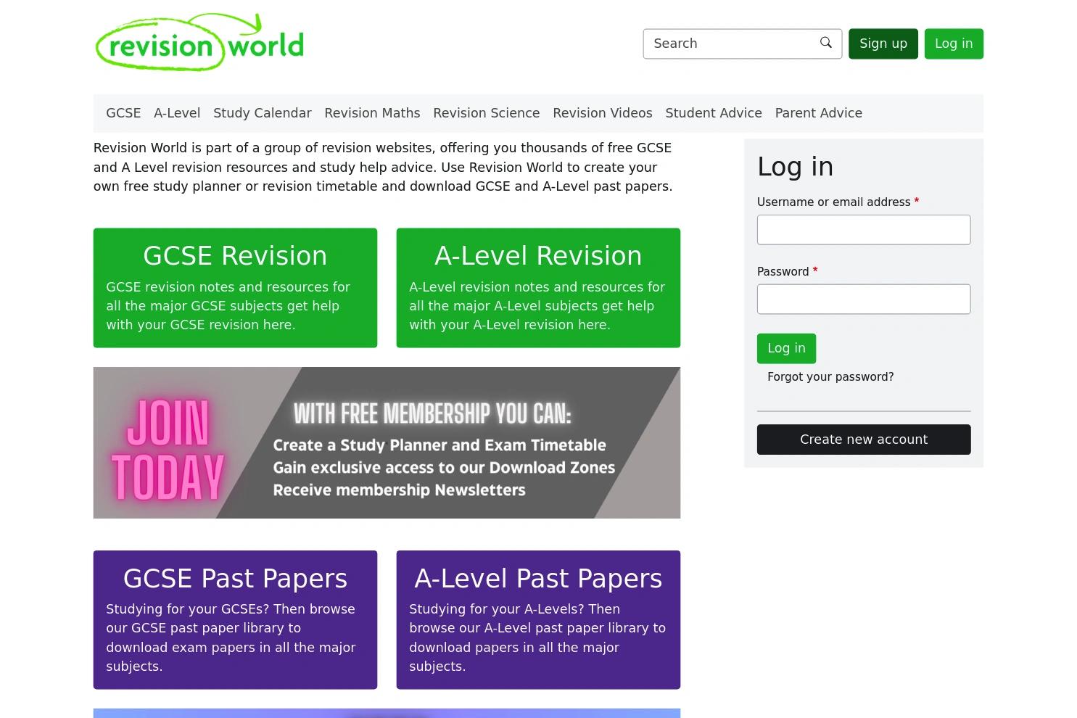Open the Study Calendar menu item
The width and height of the screenshot is (1077, 718).
coord(263,113)
